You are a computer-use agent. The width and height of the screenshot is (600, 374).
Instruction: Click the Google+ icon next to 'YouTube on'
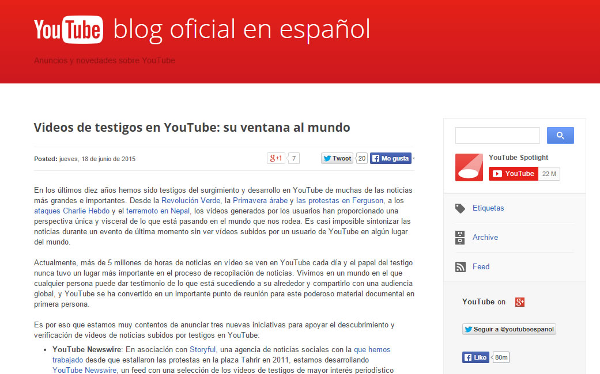[x=519, y=302]
